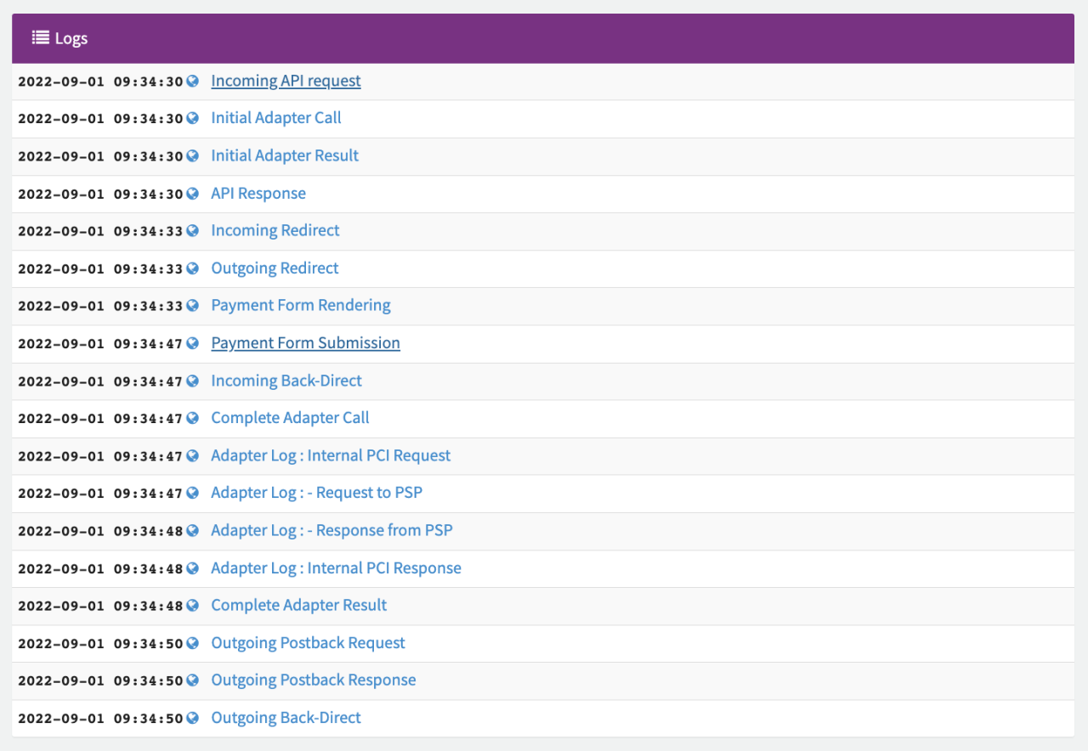The width and height of the screenshot is (1088, 751).
Task: Click globe icon next to Payment Form Rendering
Action: tap(193, 305)
